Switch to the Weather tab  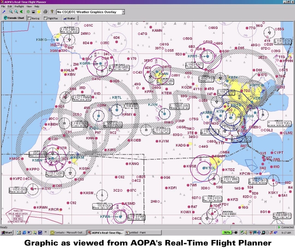click(69, 18)
